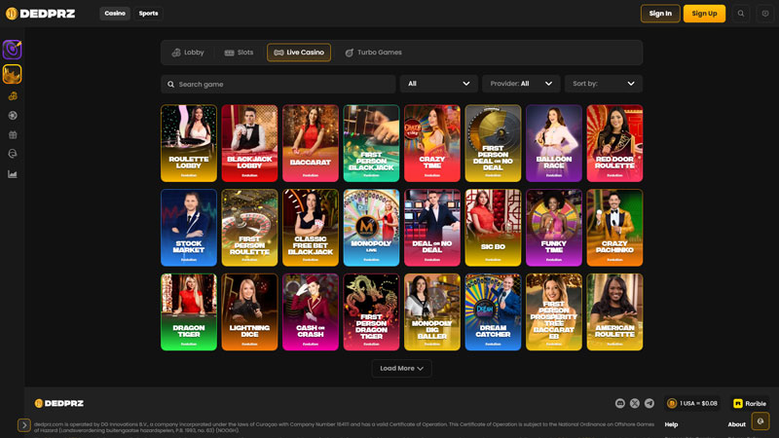Open the purple target icon in sidebar

[x=13, y=50]
